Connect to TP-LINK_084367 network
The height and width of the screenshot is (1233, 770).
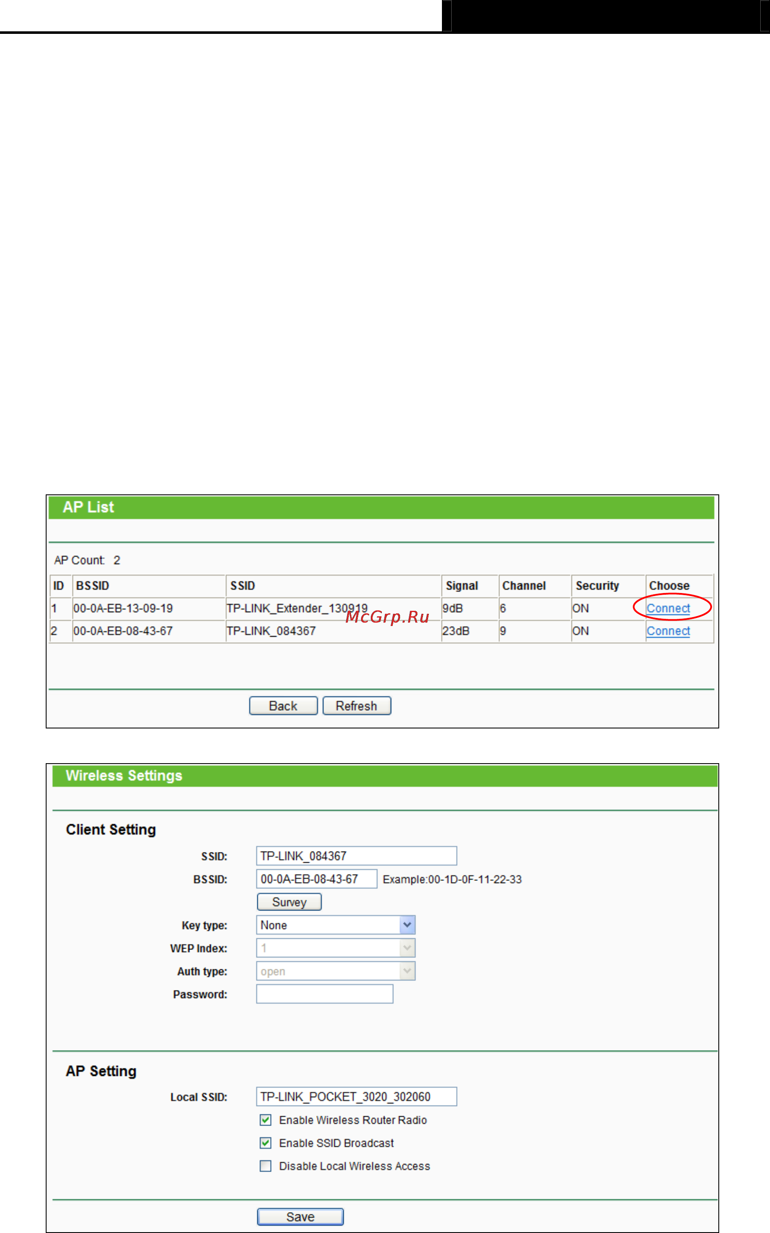coord(668,631)
